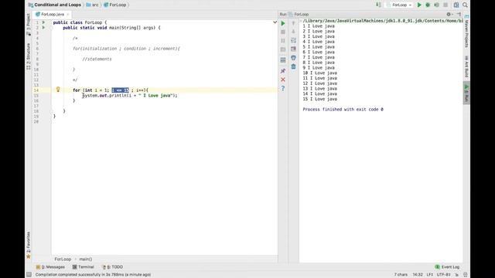Click the ForLoop editor breadcrumb at bottom
Screen dimensions: 495x278
(x=63, y=259)
